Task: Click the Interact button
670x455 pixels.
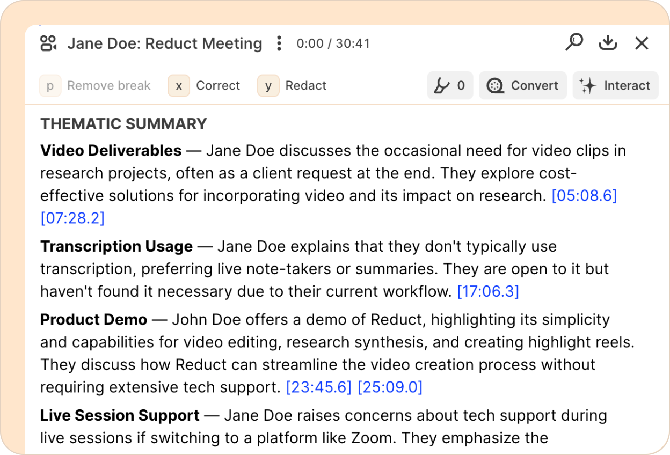Action: point(616,85)
